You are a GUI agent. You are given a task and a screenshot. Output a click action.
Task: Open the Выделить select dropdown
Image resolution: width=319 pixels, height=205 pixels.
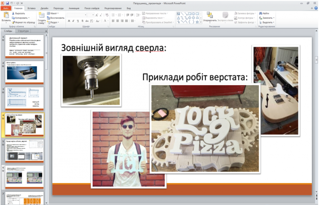pos(267,22)
